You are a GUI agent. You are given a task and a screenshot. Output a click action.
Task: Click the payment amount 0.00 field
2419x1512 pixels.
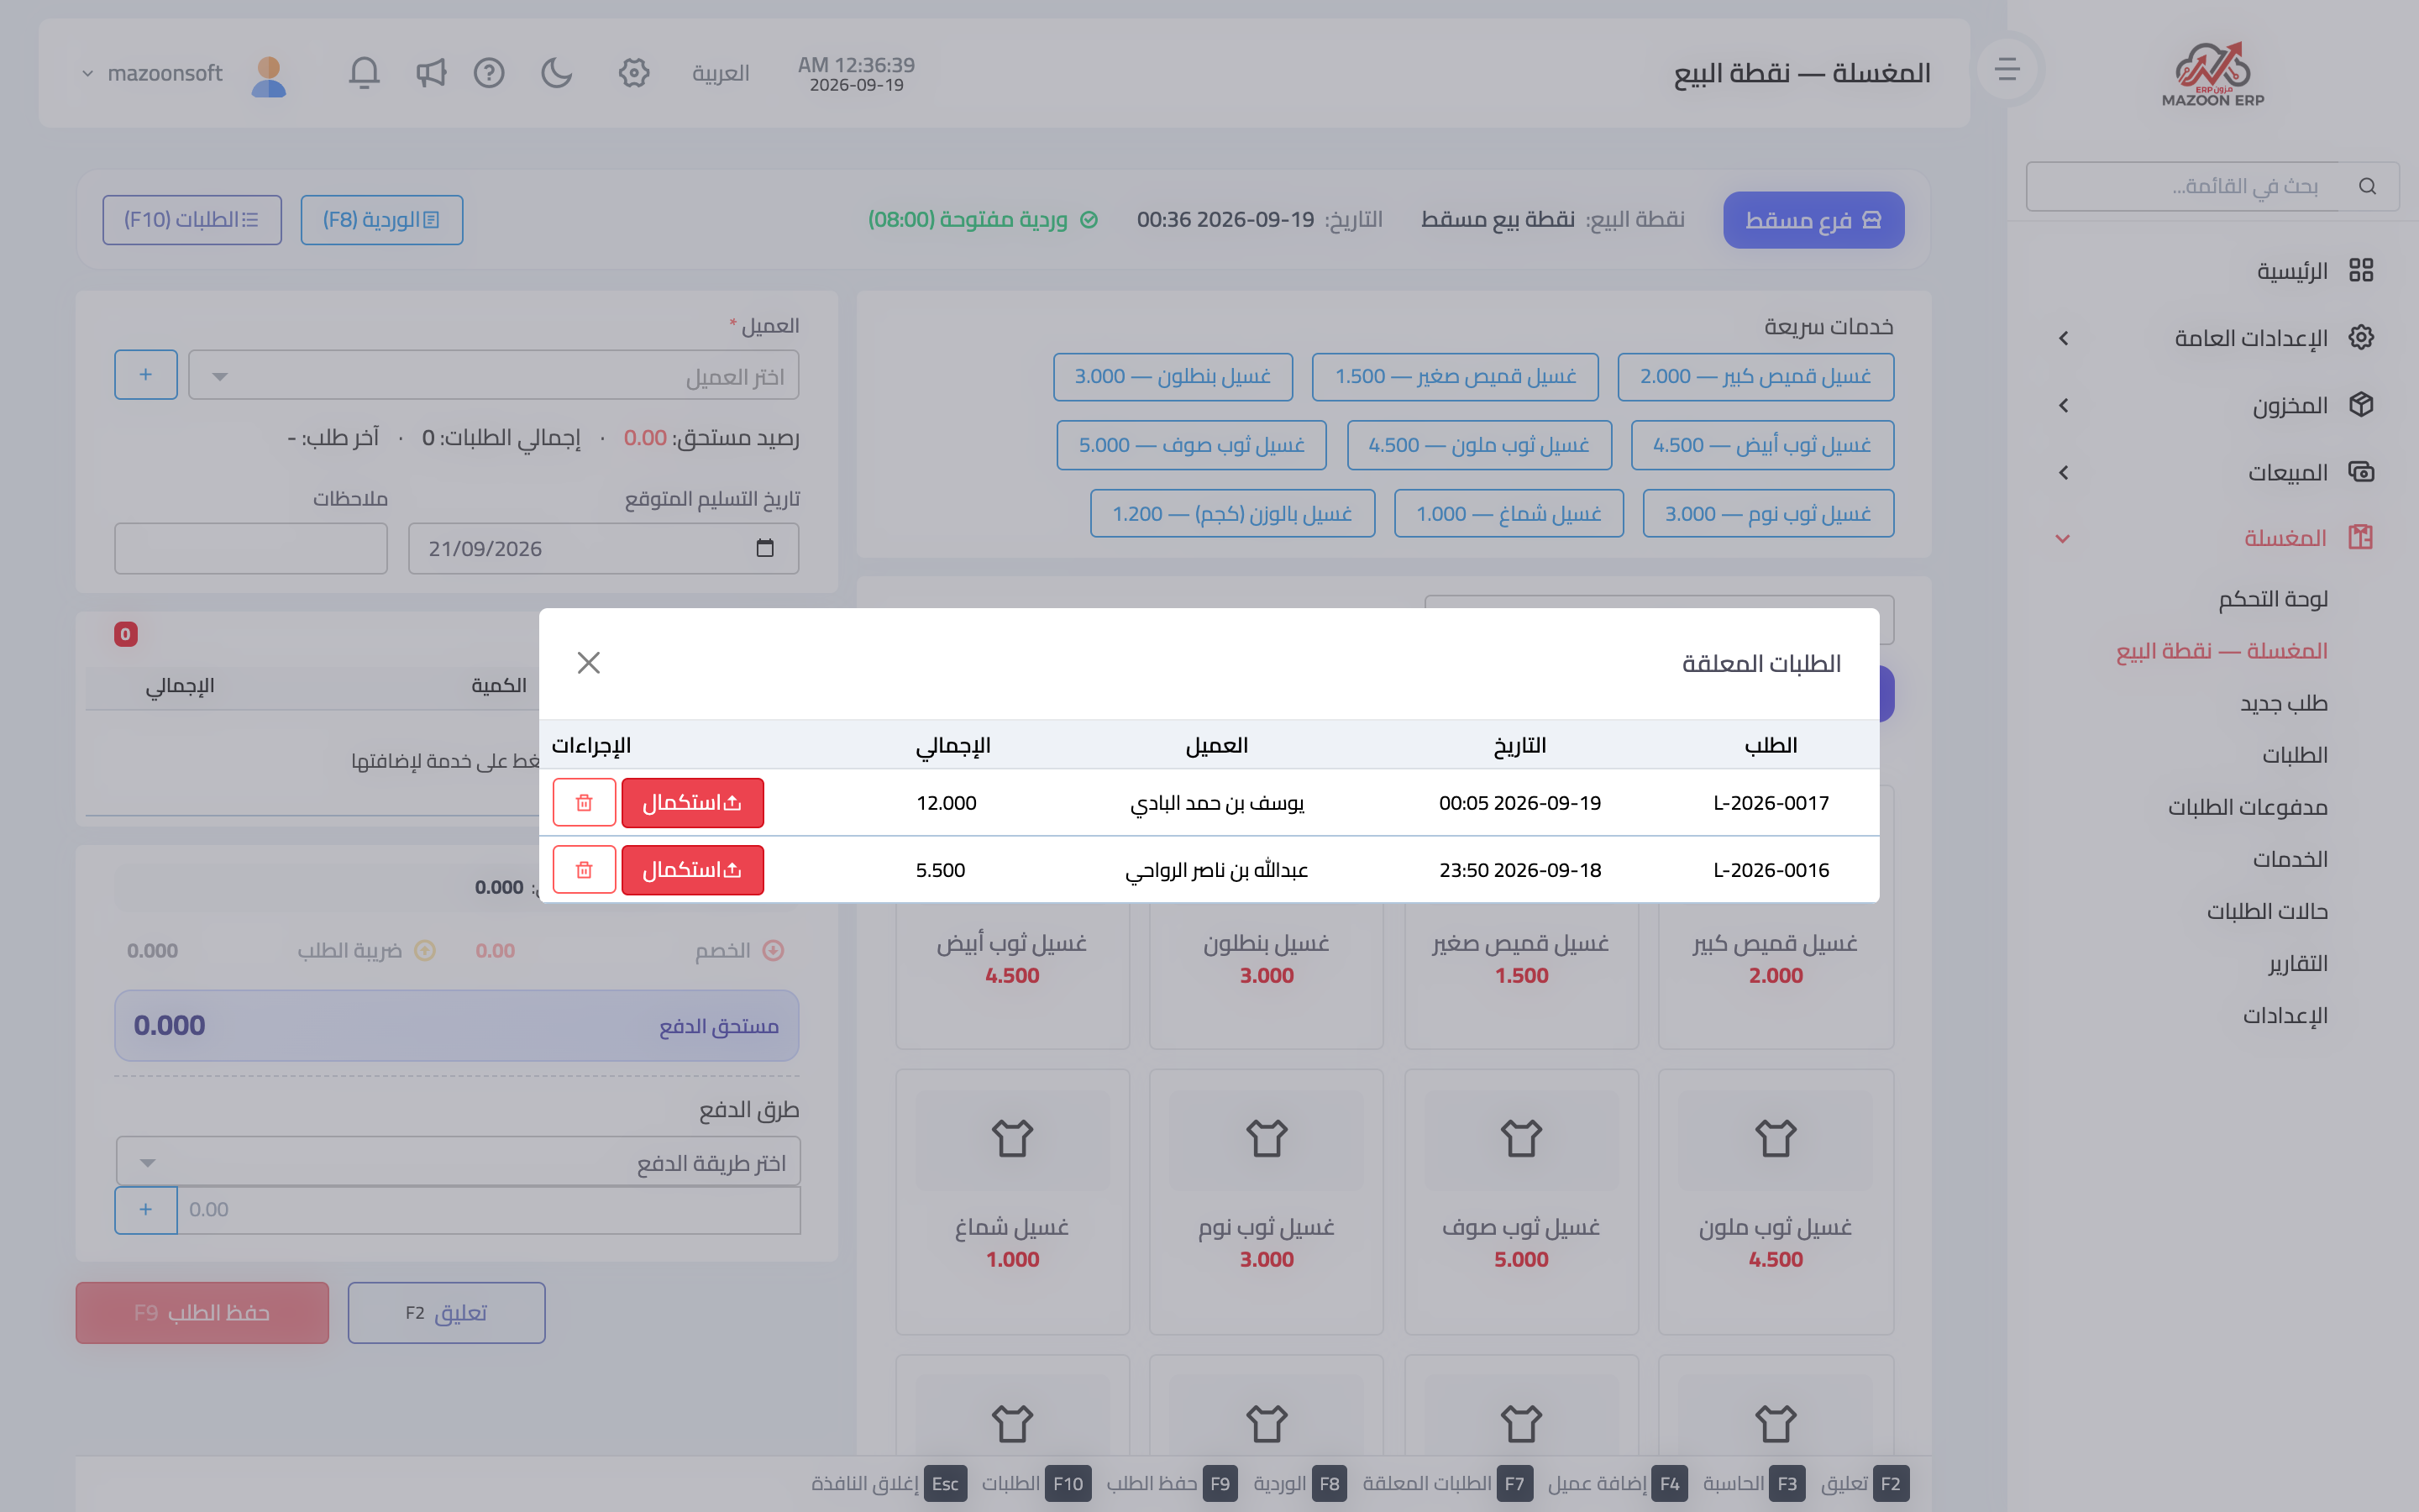(489, 1210)
